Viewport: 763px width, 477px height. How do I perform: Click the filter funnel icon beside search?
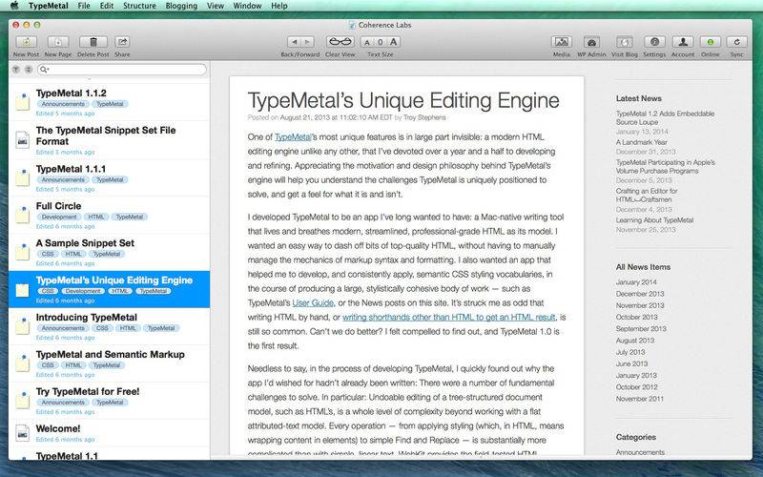[x=16, y=70]
